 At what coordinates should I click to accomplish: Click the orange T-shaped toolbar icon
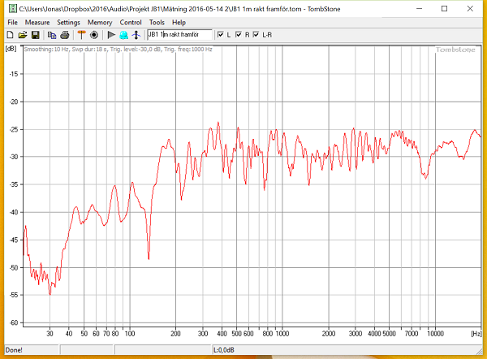(81, 35)
